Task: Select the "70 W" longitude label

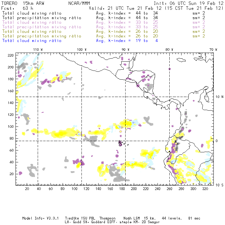Action: pos(213,50)
